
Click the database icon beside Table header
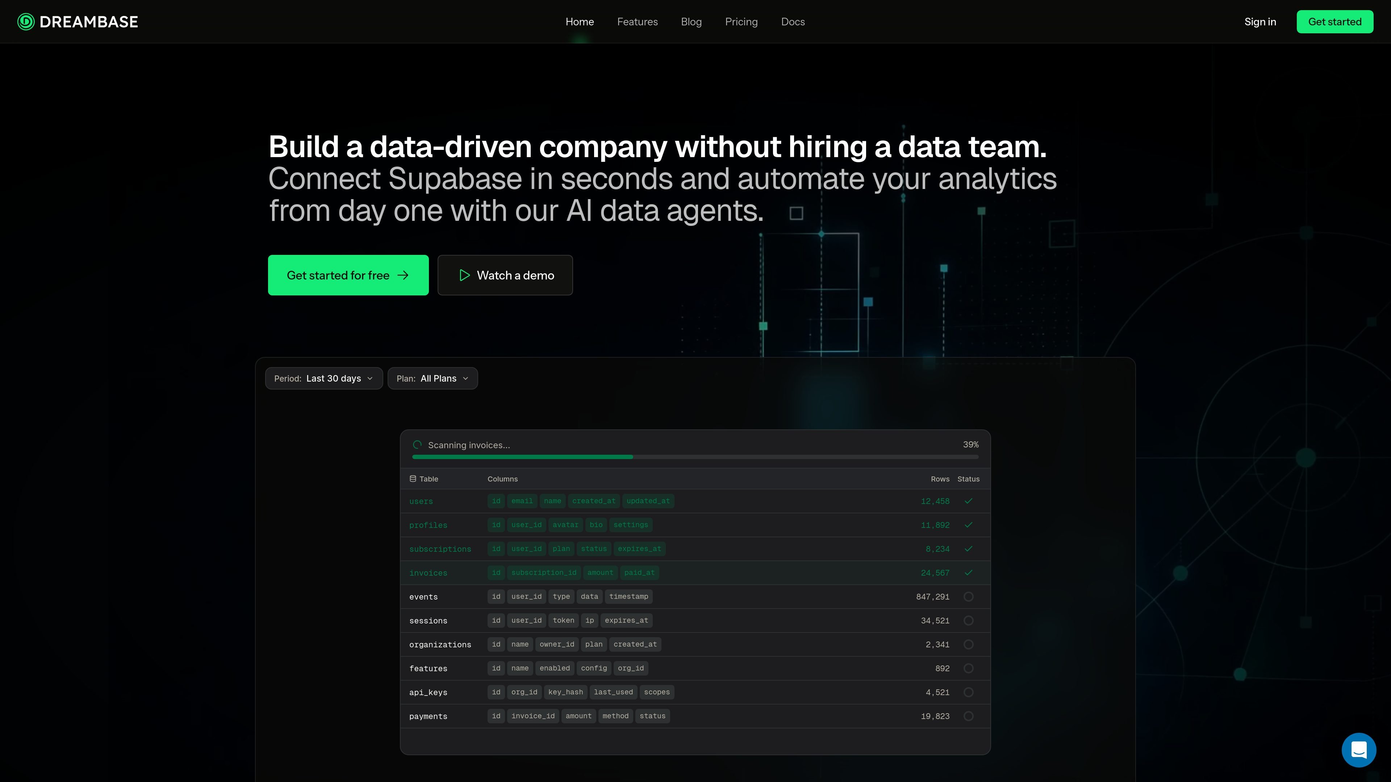point(413,479)
